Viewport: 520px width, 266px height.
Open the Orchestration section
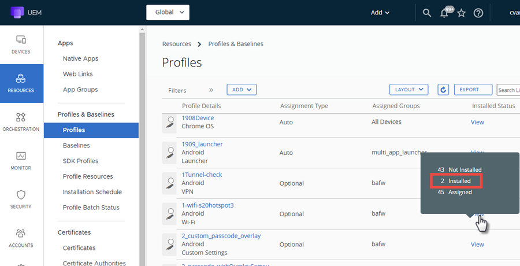pos(21,122)
